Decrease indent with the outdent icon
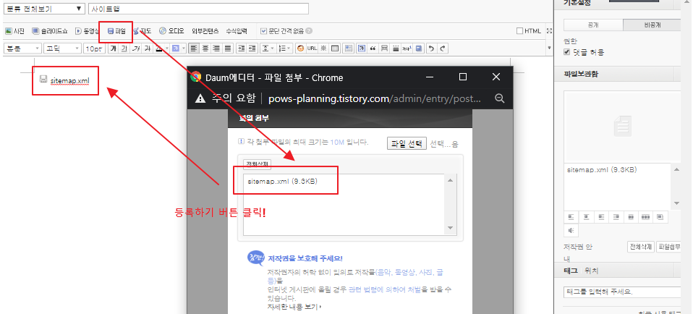 click(x=252, y=48)
